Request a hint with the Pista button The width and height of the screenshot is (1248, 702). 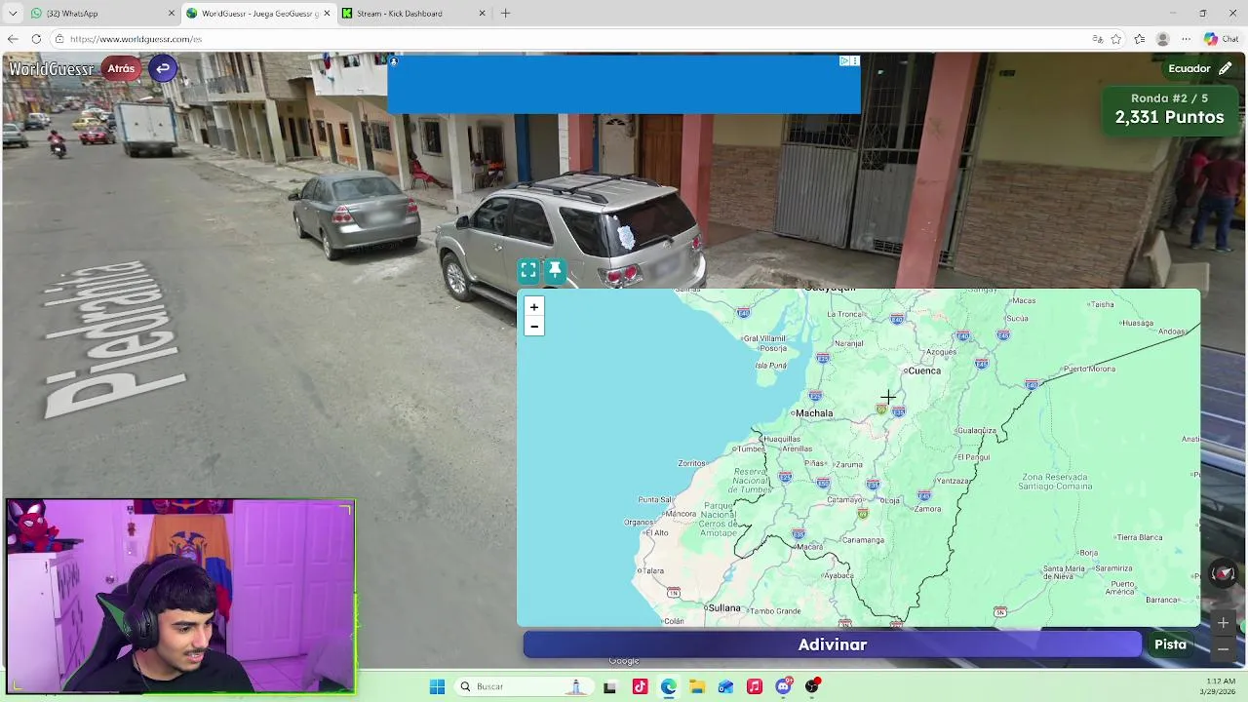click(x=1170, y=644)
